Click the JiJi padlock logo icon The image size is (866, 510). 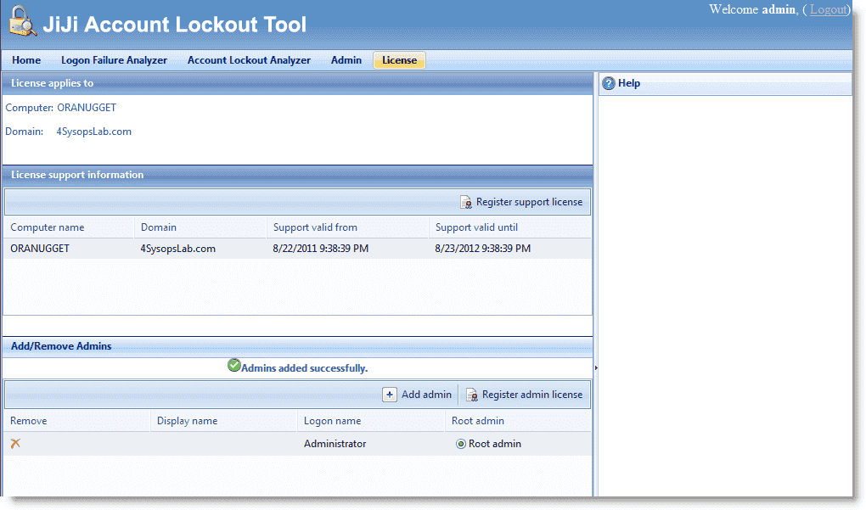(x=23, y=21)
